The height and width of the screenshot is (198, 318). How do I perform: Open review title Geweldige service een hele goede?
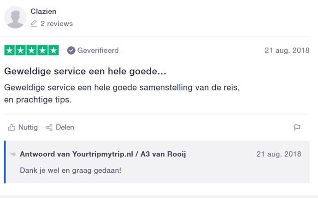[85, 71]
